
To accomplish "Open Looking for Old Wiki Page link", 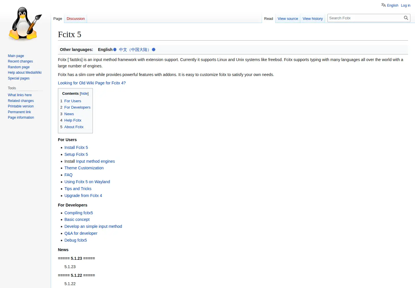I will (x=92, y=83).
